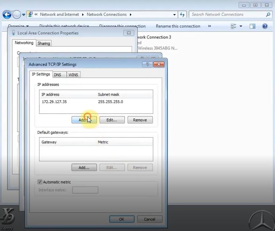275x231 pixels.
Task: Click 'Rename this connection' toolbar command
Action: point(178,26)
